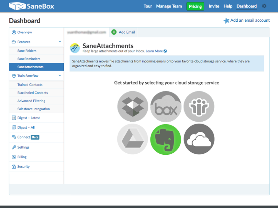Open the settings gear in top bar

pyautogui.click(x=264, y=6)
